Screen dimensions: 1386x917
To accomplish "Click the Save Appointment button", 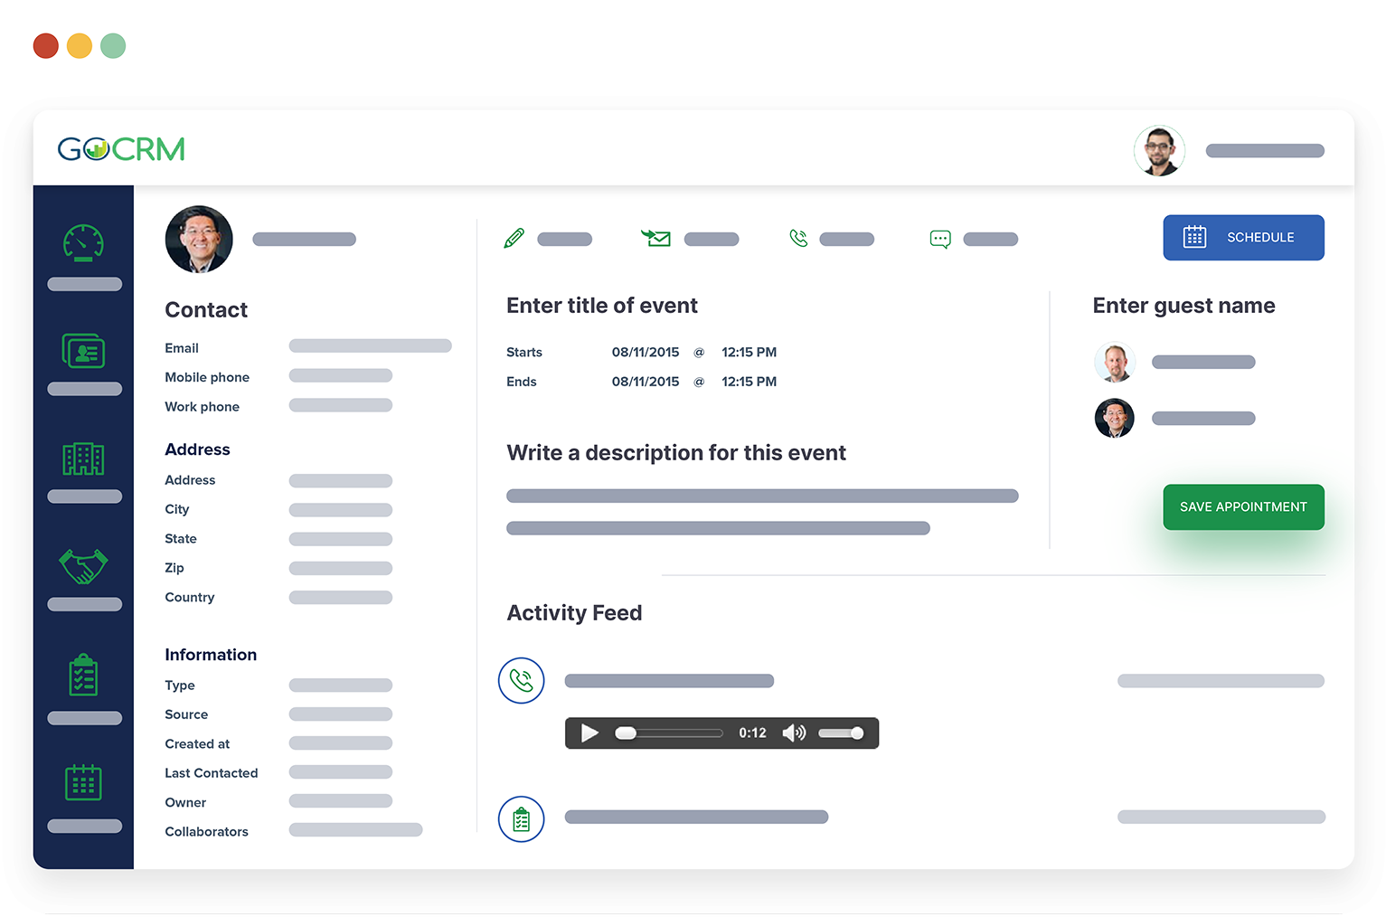I will pos(1243,507).
